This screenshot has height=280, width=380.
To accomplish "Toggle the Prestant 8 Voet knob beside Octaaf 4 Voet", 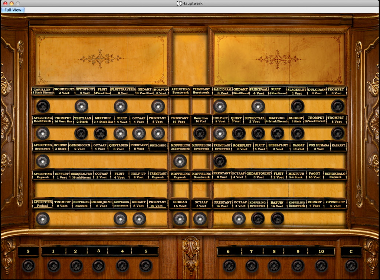I will tap(158, 133).
